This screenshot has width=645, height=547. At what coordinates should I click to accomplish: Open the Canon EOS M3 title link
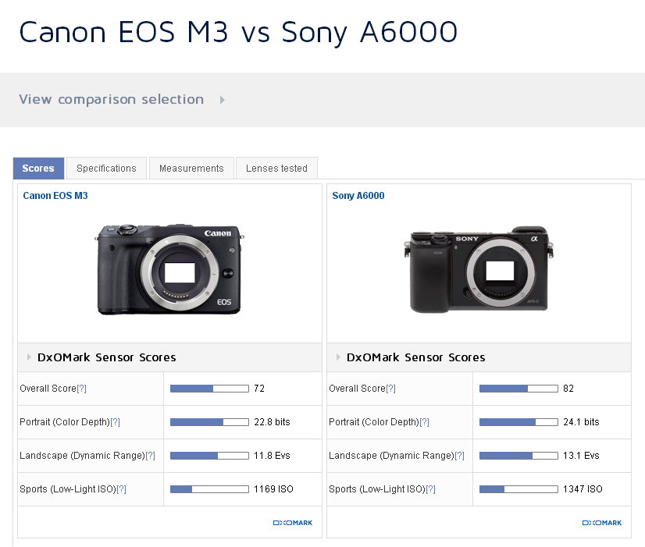pyautogui.click(x=55, y=196)
